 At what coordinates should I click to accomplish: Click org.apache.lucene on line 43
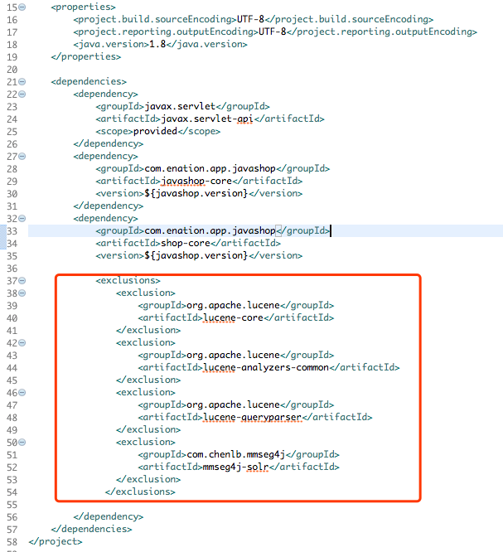pos(233,356)
